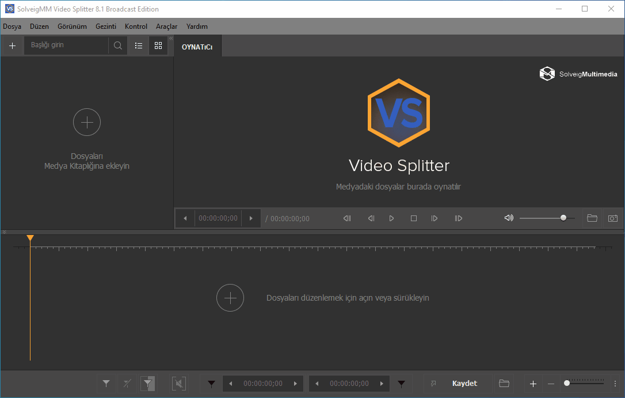Switch media library to grid view
625x398 pixels.
pos(158,46)
